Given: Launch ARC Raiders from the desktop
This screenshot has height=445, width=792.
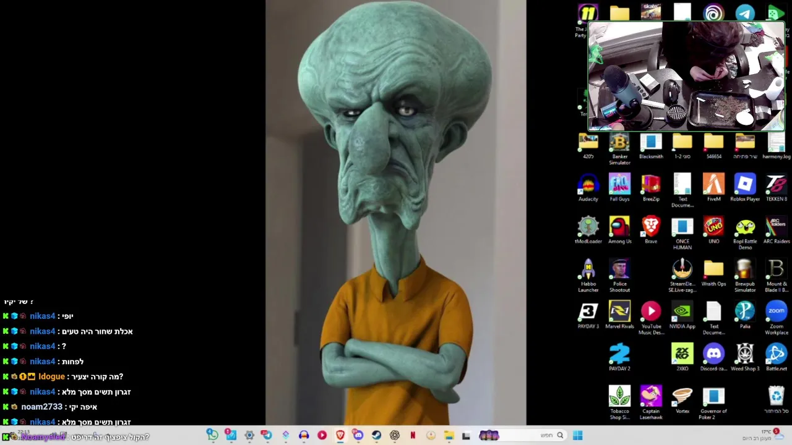Looking at the screenshot, I should point(776,231).
